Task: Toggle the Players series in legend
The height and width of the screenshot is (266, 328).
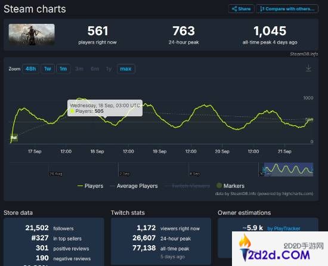Action: (90, 186)
